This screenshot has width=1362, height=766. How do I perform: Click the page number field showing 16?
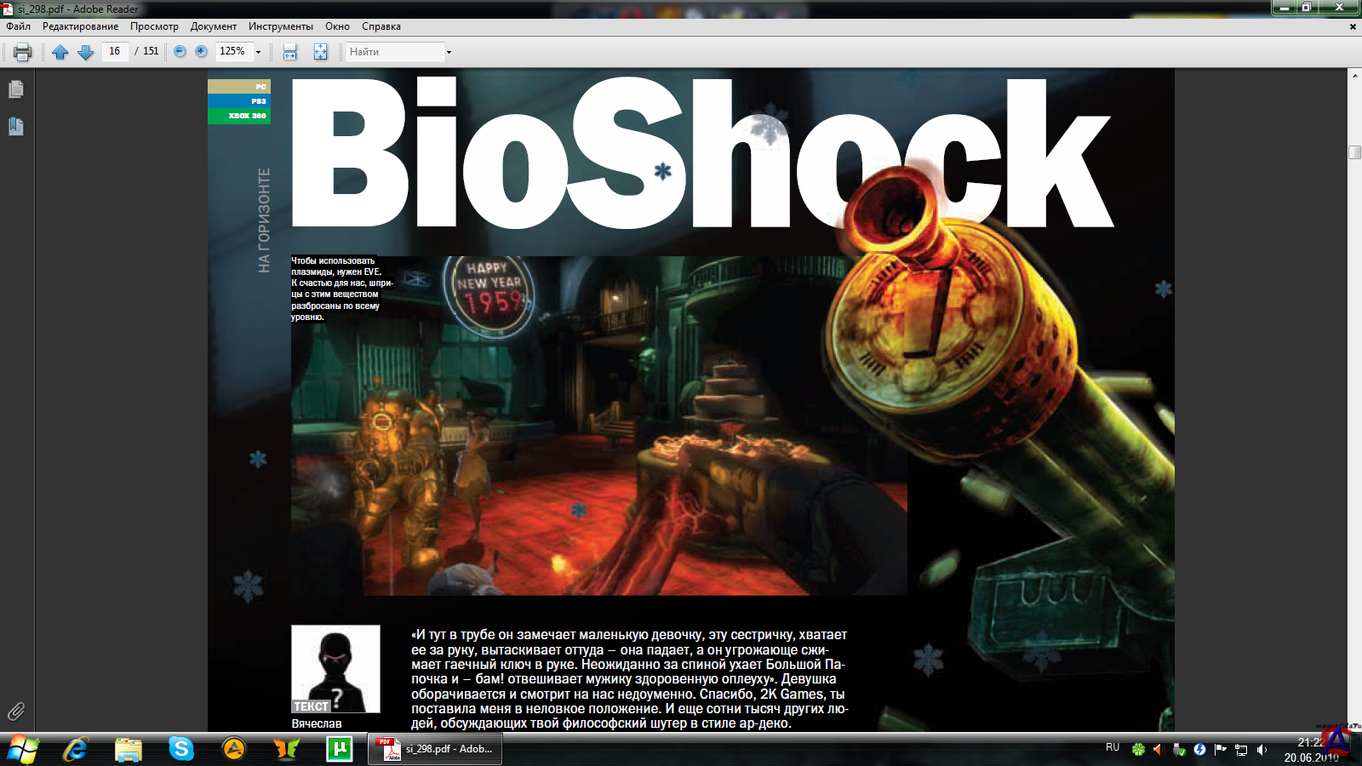[x=114, y=52]
